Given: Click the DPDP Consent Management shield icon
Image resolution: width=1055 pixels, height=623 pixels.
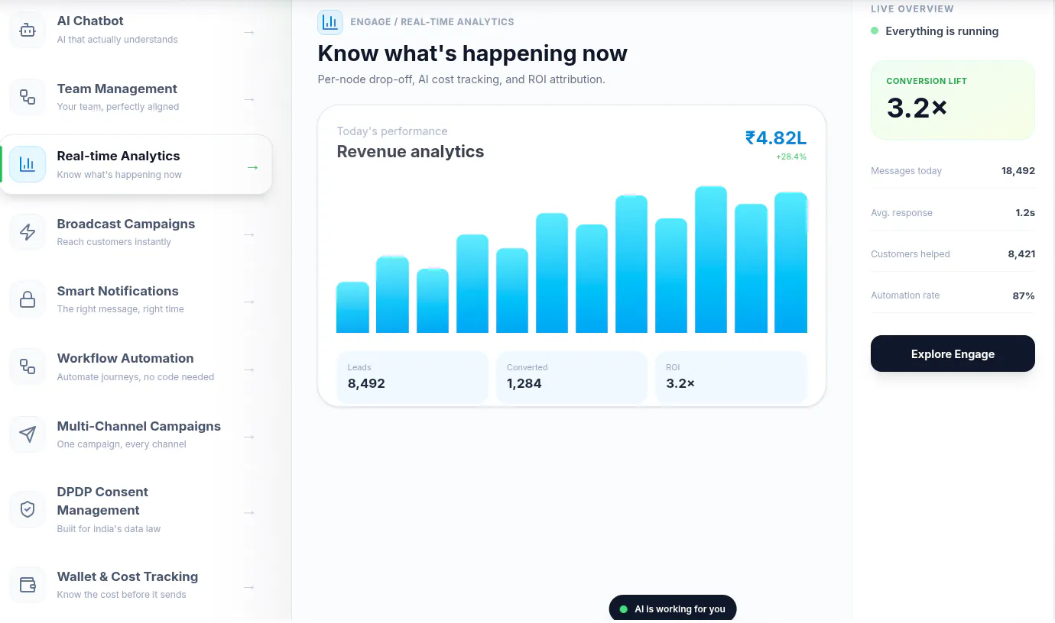Looking at the screenshot, I should 28,509.
